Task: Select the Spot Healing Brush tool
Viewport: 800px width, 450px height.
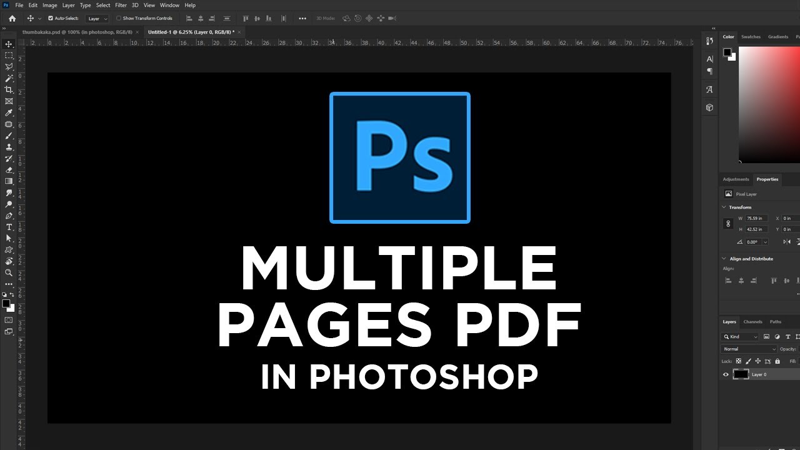Action: pos(9,124)
